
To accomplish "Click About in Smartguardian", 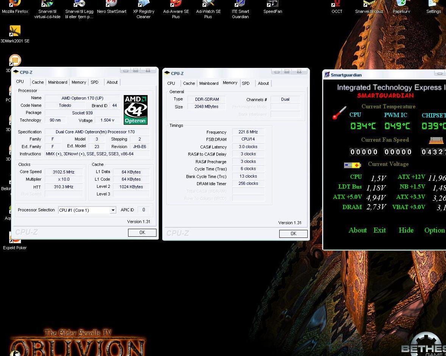I will (358, 230).
